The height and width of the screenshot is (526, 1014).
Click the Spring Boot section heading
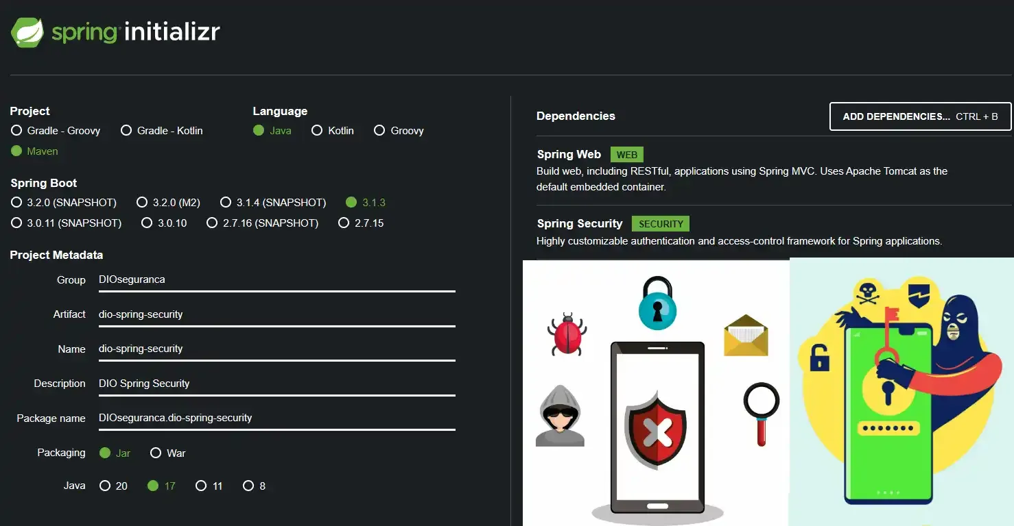pos(43,184)
